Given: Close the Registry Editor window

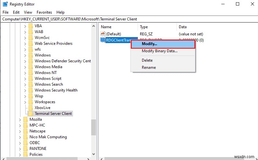Looking at the screenshot, I should pyautogui.click(x=252, y=4).
